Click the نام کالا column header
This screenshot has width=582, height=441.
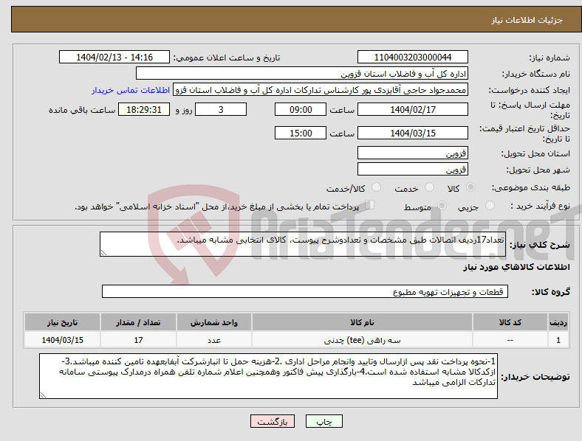tap(362, 322)
